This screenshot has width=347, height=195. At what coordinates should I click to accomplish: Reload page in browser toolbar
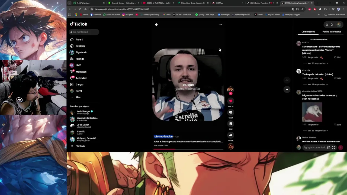tap(80, 9)
